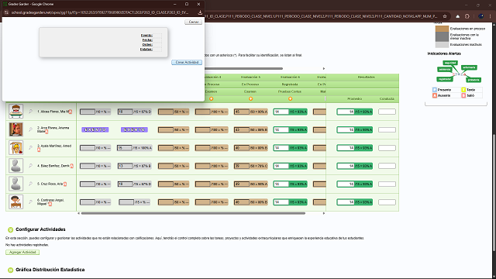Image resolution: width=496 pixels, height=279 pixels.
Task: Click Orden label in popup form
Action: [147, 45]
